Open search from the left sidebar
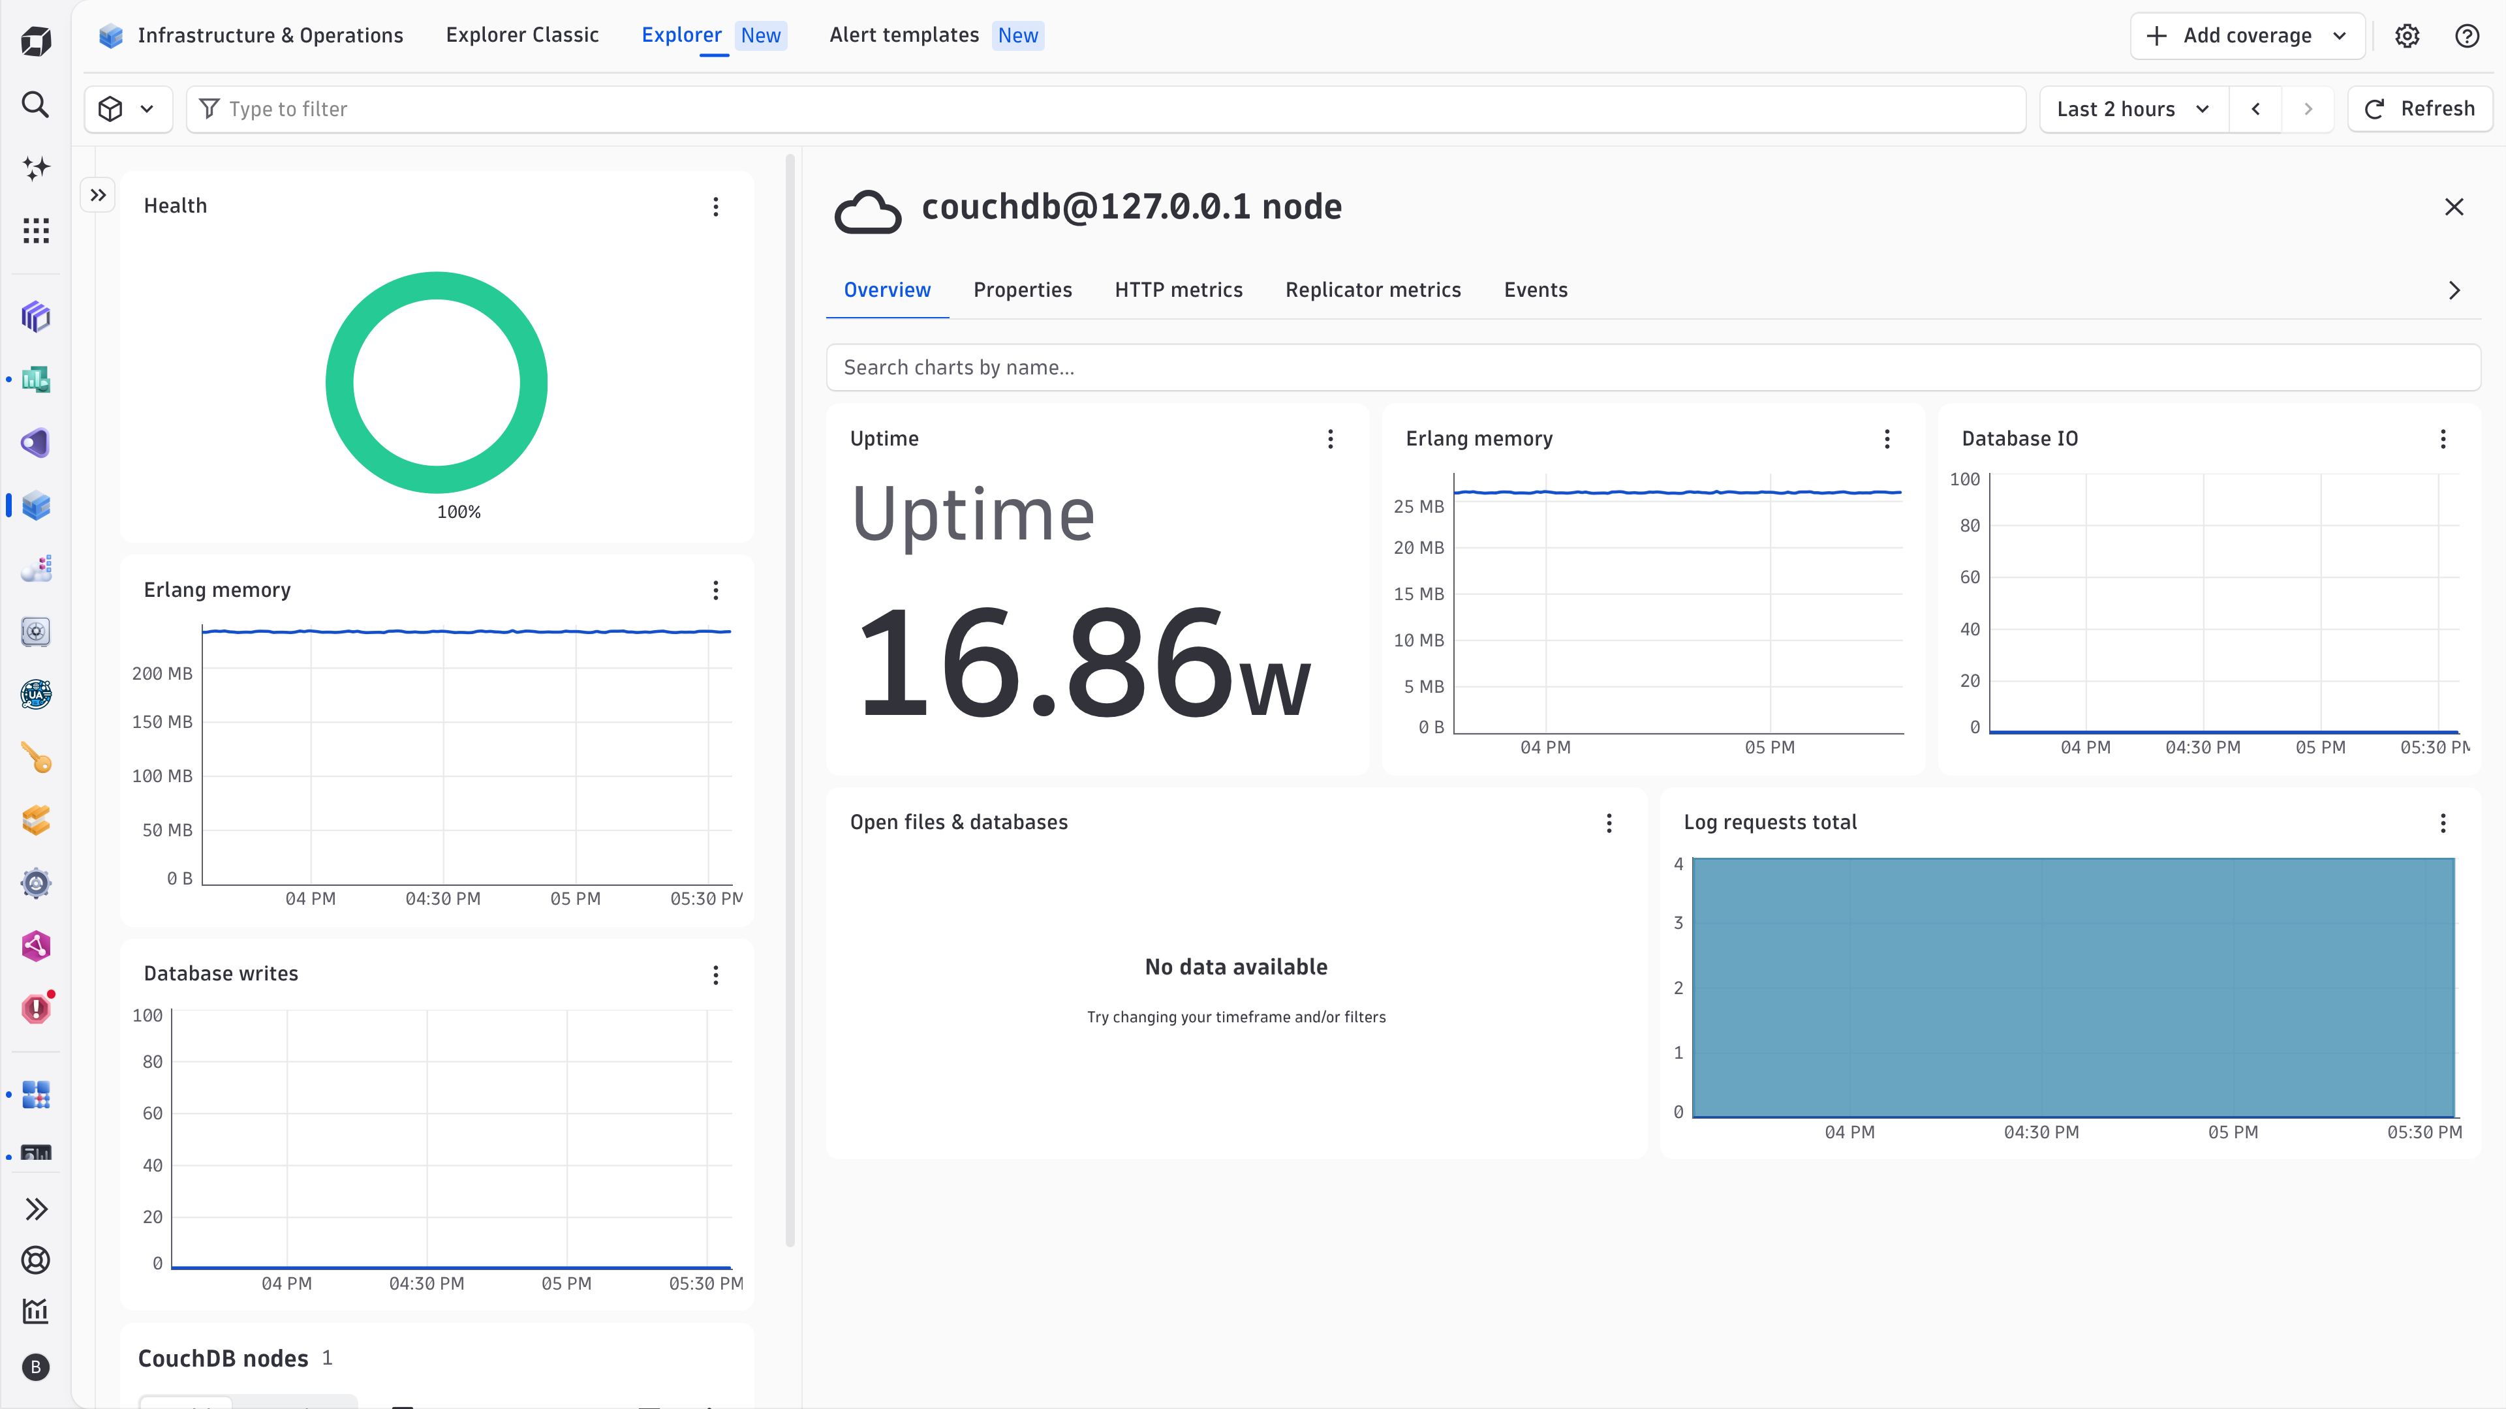Image resolution: width=2506 pixels, height=1409 pixels. (36, 104)
